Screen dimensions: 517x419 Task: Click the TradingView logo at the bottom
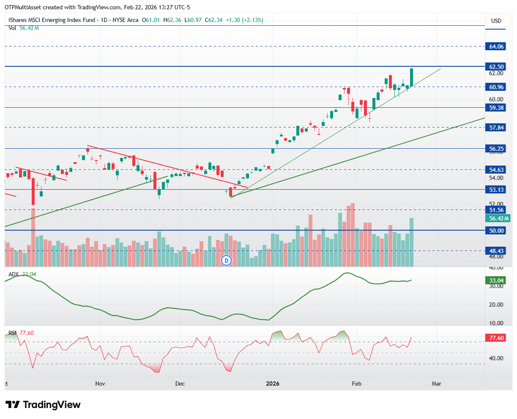43,405
